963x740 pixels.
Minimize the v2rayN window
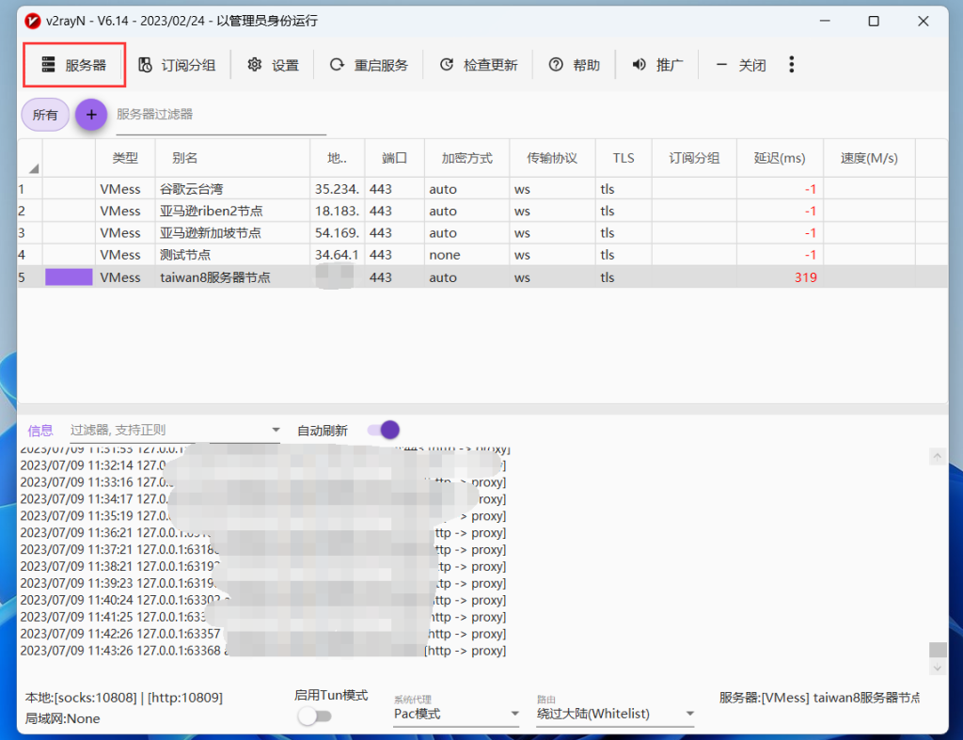coord(825,21)
